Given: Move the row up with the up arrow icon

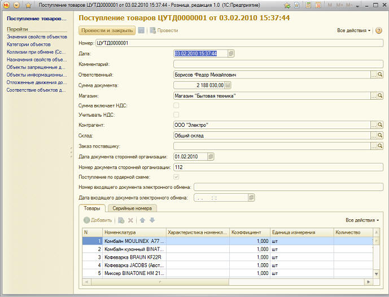Looking at the screenshot, I should click(x=142, y=220).
